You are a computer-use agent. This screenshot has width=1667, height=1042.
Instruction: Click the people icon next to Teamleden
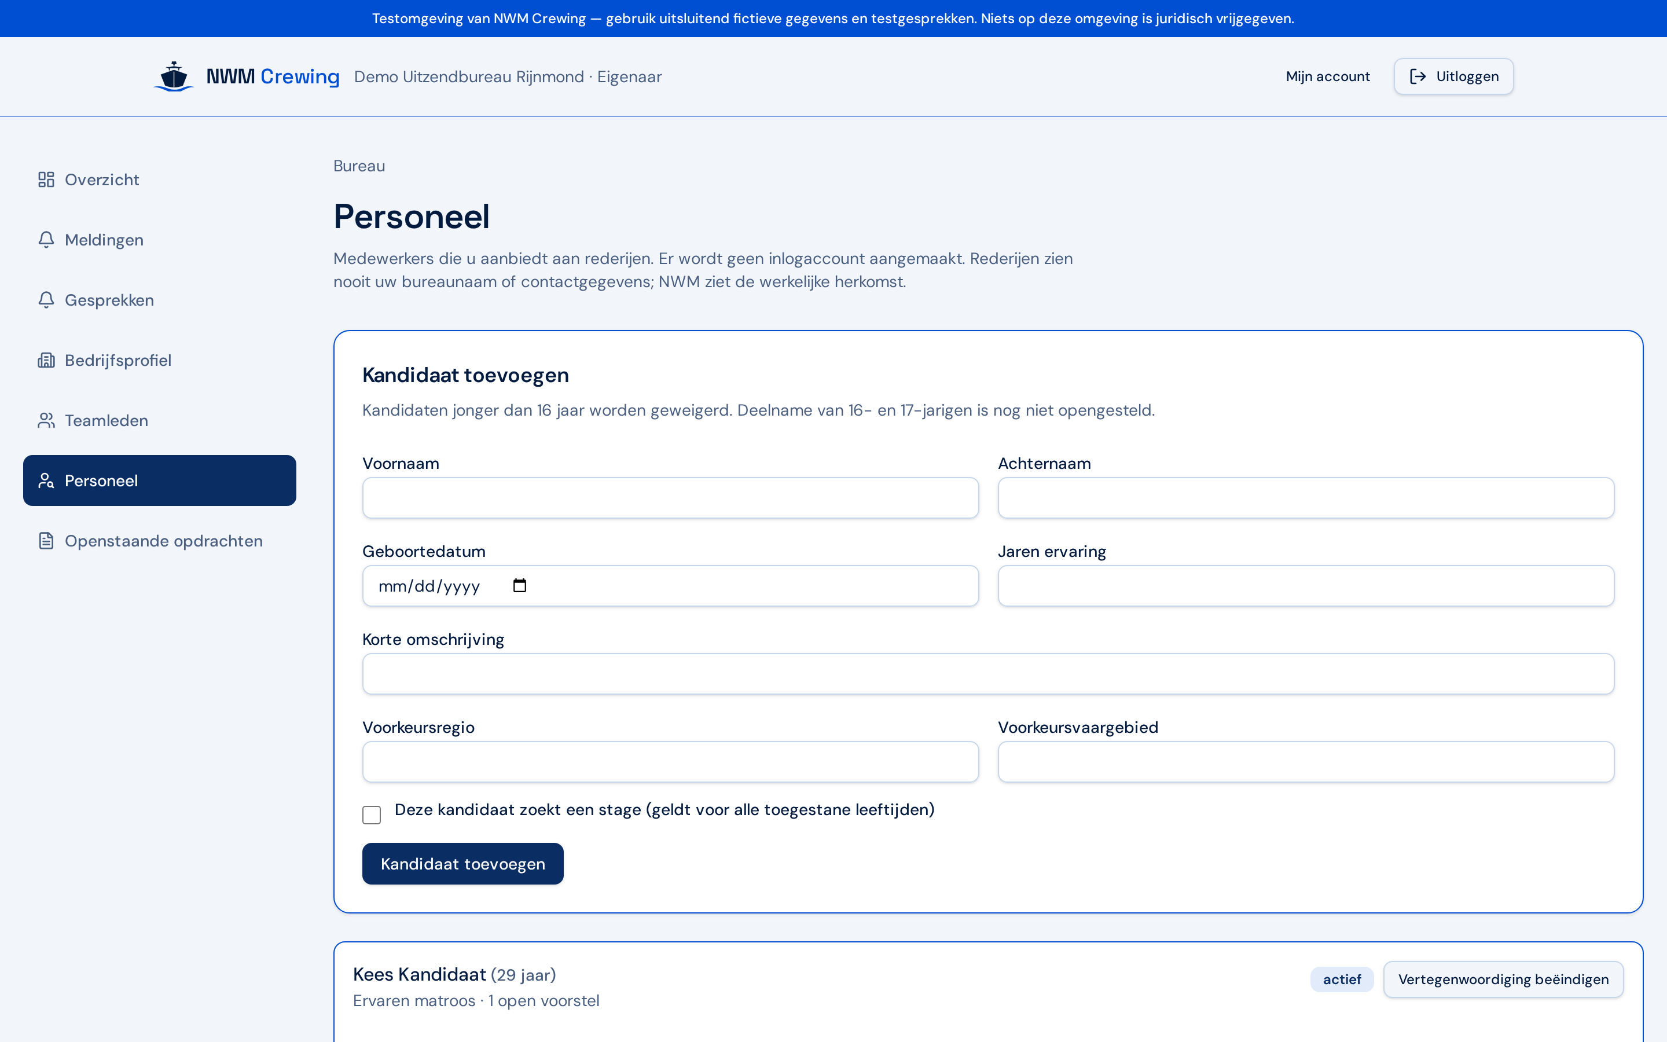46,420
